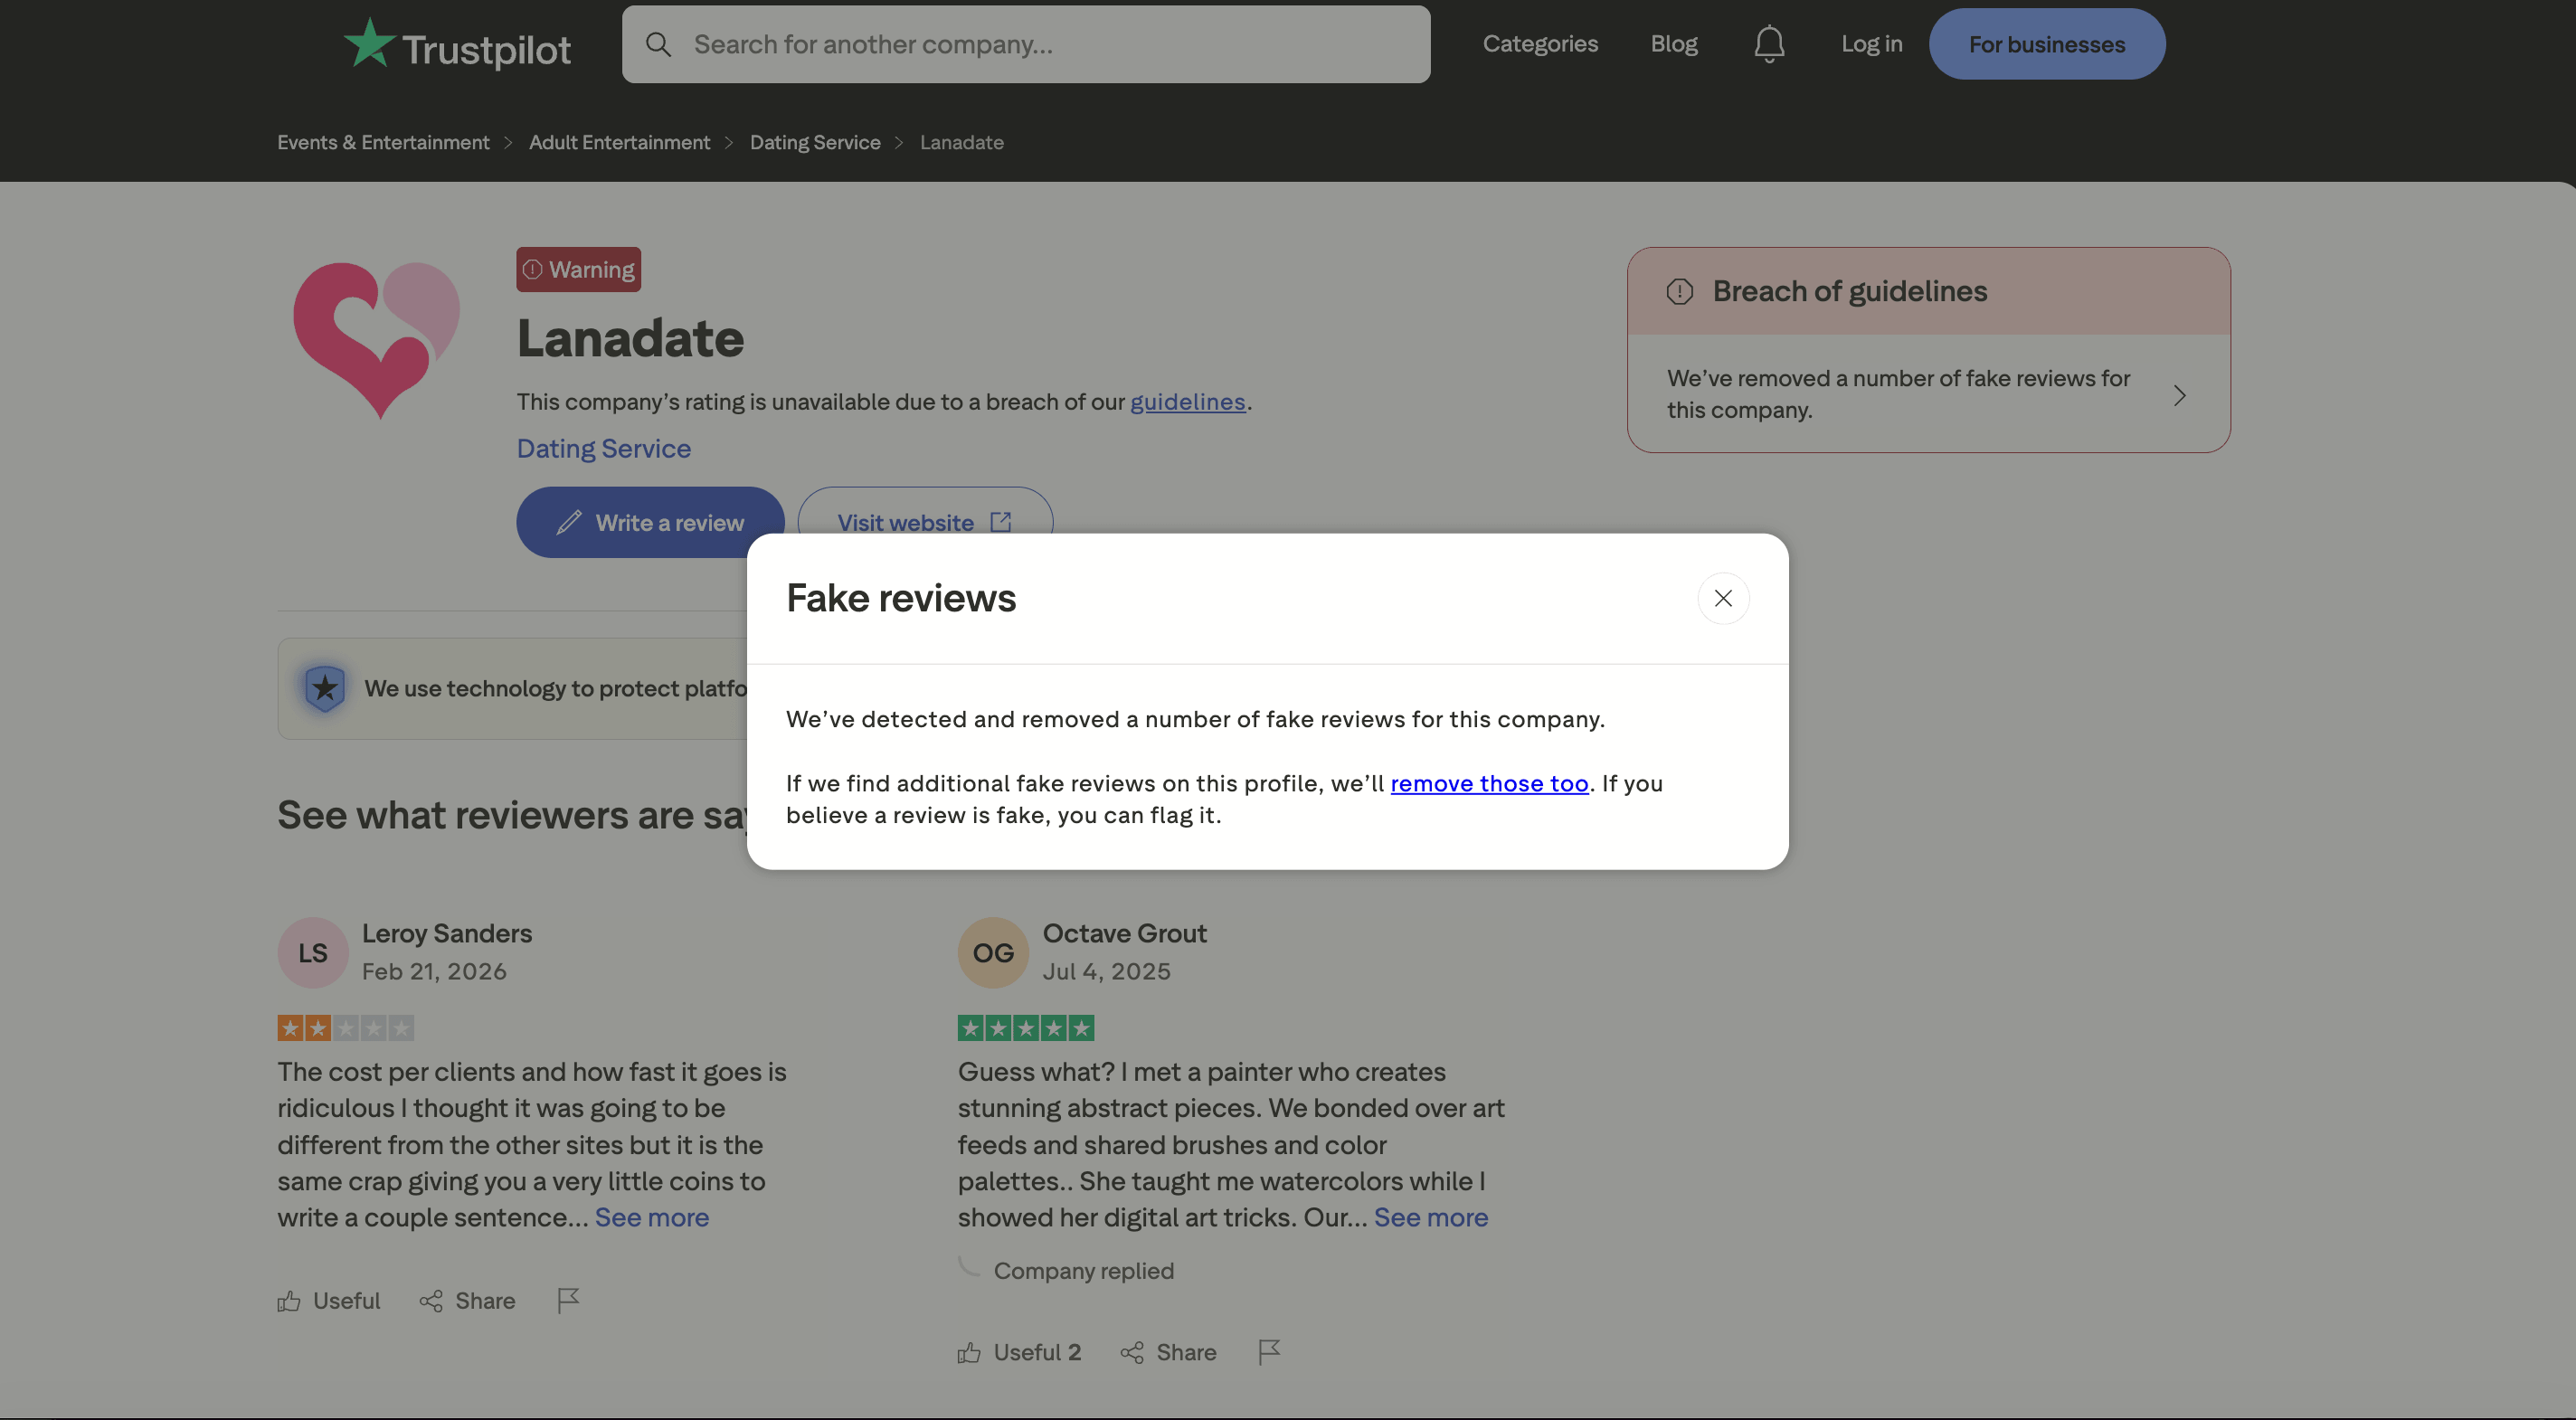
Task: Share Leroy Sanders' review
Action: click(466, 1300)
